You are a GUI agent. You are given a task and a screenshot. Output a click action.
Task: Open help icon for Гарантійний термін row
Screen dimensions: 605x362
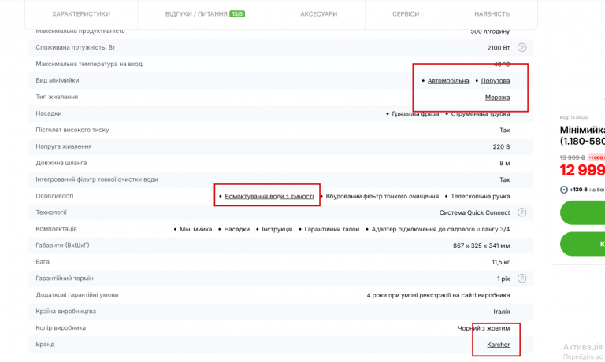click(x=521, y=279)
